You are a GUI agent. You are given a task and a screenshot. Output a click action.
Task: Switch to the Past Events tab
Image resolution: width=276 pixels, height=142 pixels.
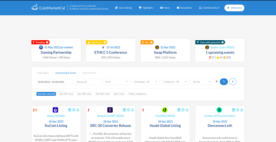[x=89, y=73]
